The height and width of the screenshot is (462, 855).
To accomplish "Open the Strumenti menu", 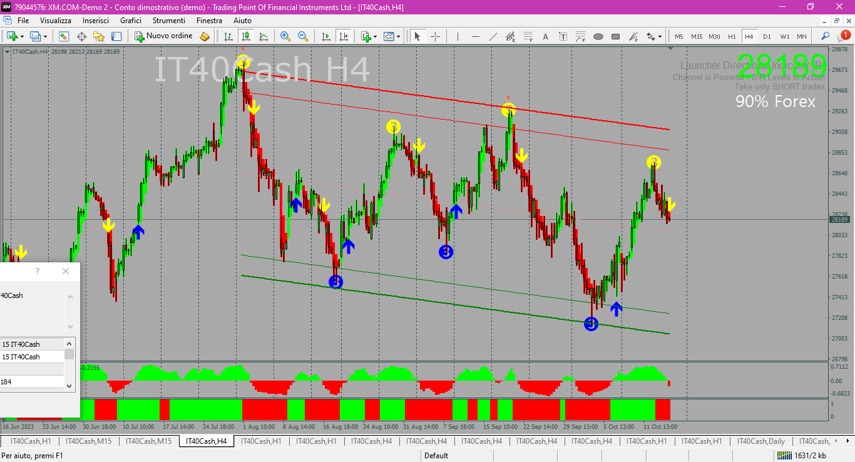I will 169,21.
